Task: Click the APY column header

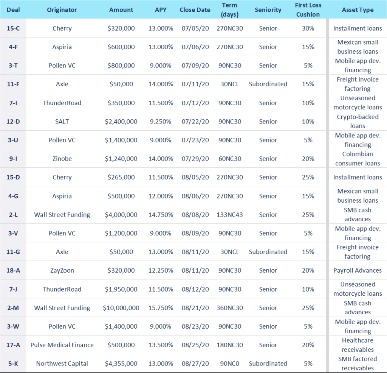Action: coord(161,10)
